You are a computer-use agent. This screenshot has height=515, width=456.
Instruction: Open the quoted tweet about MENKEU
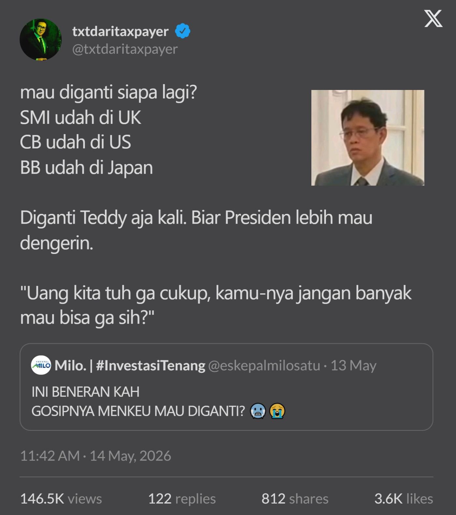[x=226, y=387]
